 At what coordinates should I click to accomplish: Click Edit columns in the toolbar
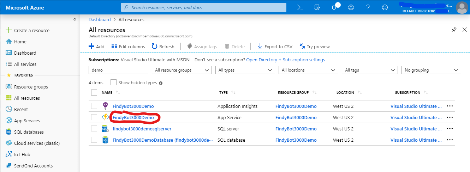coord(128,47)
